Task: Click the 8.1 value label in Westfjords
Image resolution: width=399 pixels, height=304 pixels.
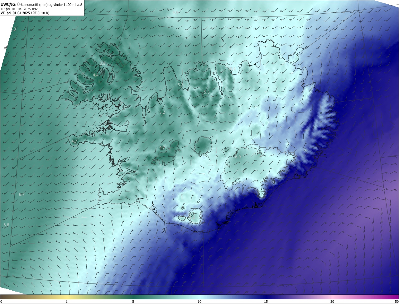Action: click(x=102, y=63)
